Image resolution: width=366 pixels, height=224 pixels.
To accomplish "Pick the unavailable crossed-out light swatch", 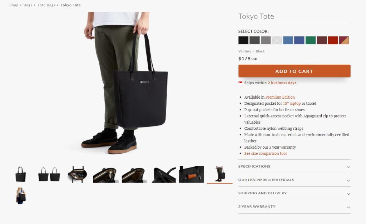I will (x=277, y=40).
